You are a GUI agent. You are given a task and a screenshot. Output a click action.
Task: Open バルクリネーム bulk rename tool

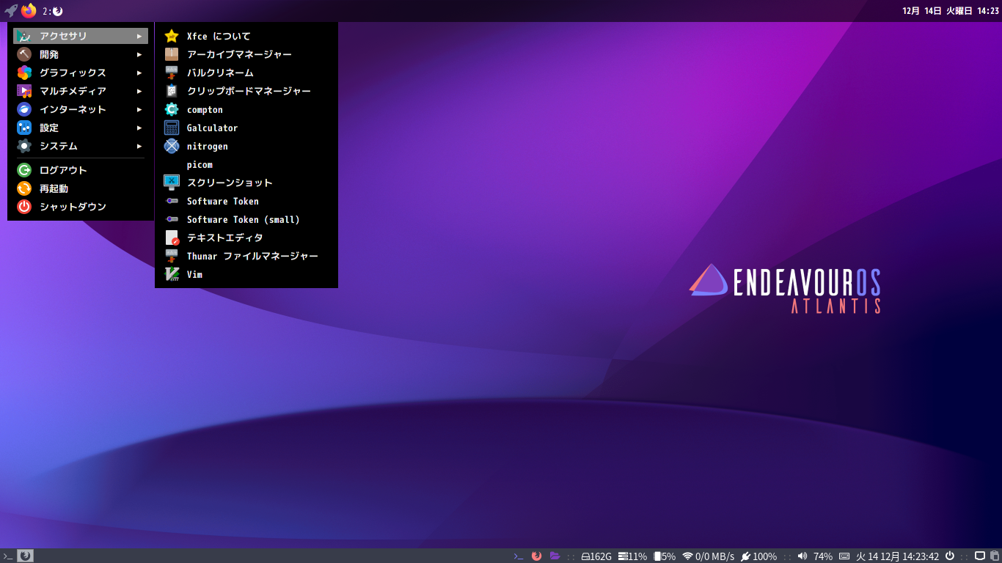coord(246,73)
